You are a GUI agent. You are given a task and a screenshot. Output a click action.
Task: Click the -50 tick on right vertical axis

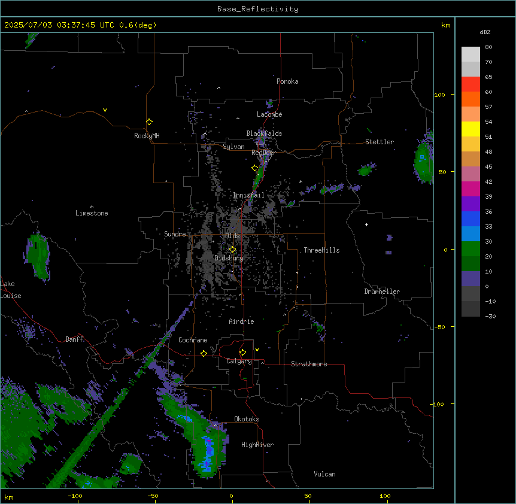tap(439, 327)
